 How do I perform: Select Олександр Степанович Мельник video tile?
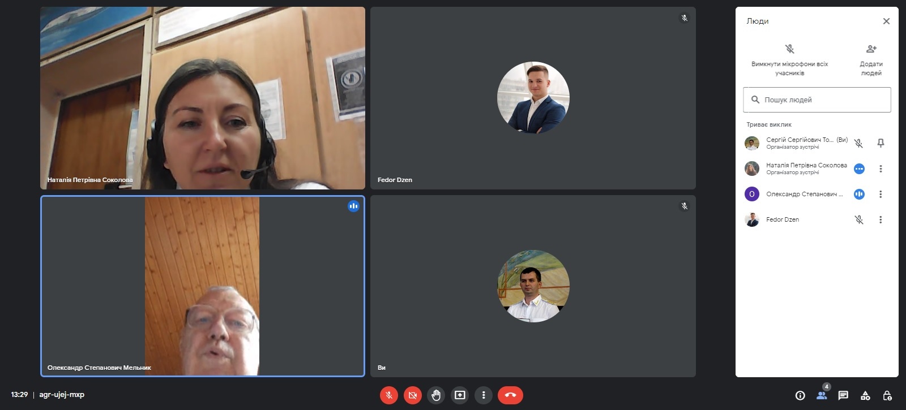click(x=203, y=286)
